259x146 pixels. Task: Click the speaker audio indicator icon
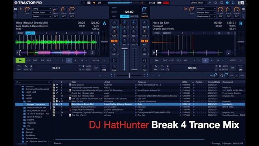click(x=94, y=3)
